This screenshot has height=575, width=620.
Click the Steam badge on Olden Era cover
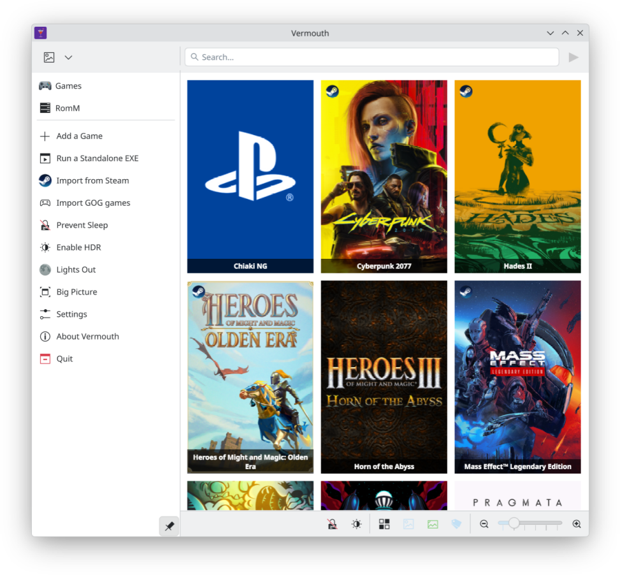click(199, 292)
